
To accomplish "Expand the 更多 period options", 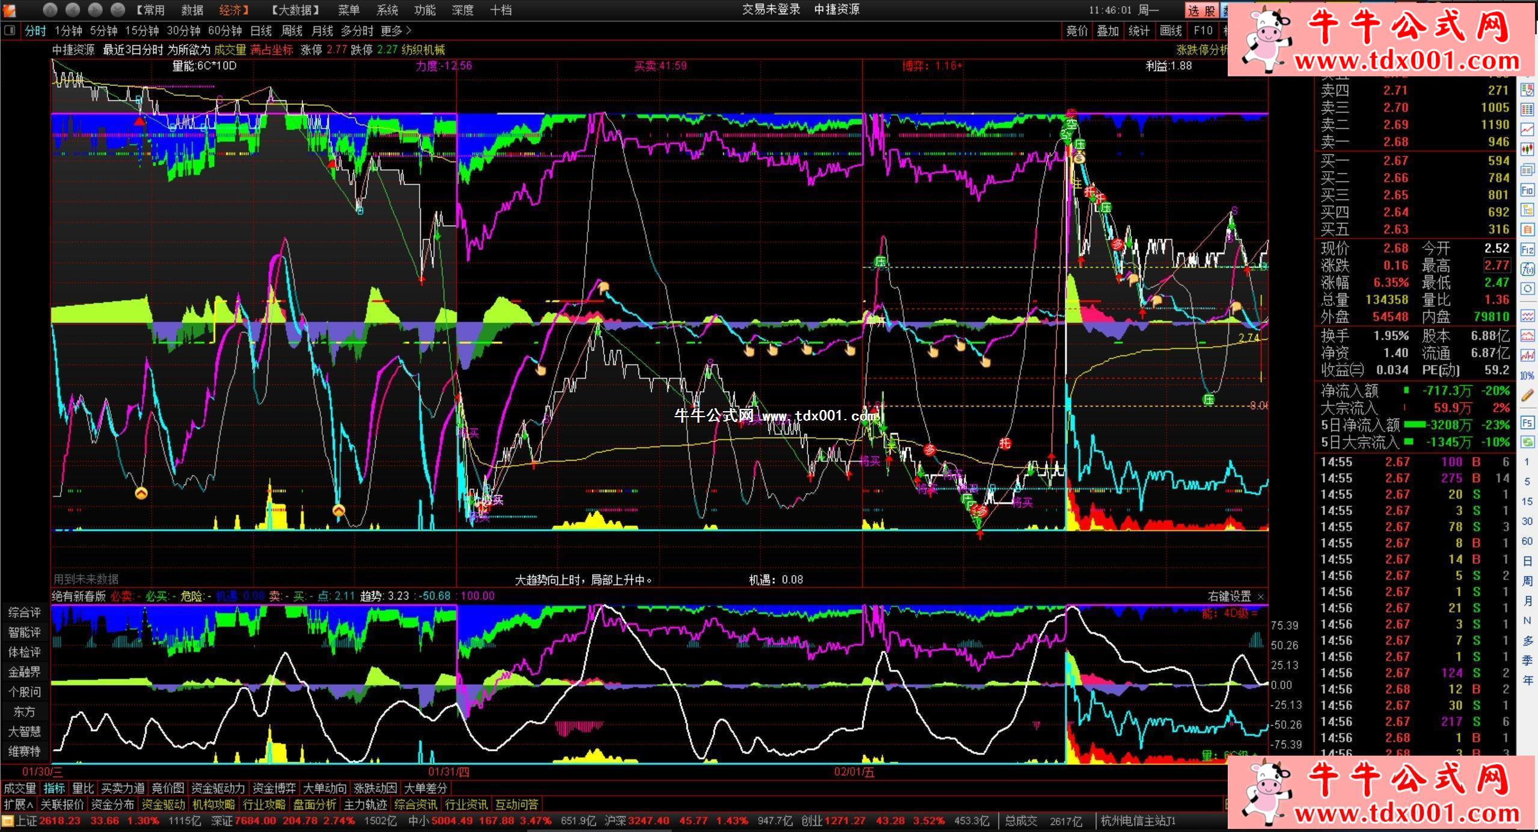I will 396,31.
